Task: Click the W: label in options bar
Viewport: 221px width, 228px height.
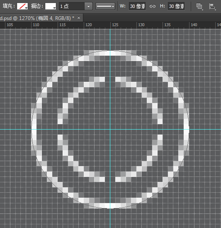Action: 123,6
